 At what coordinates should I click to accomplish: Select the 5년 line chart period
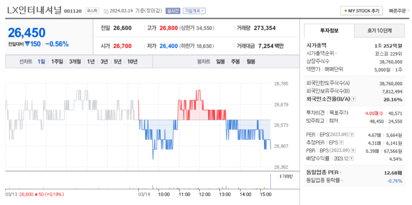pos(117,62)
